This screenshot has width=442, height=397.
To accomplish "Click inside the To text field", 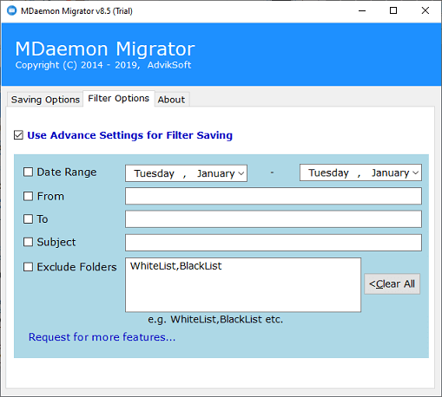I will (x=274, y=219).
